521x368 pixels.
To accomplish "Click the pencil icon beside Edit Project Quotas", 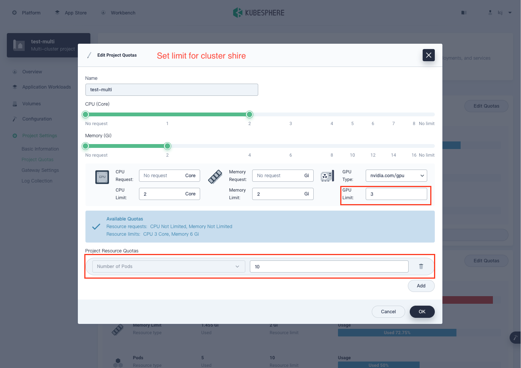I will pos(89,55).
